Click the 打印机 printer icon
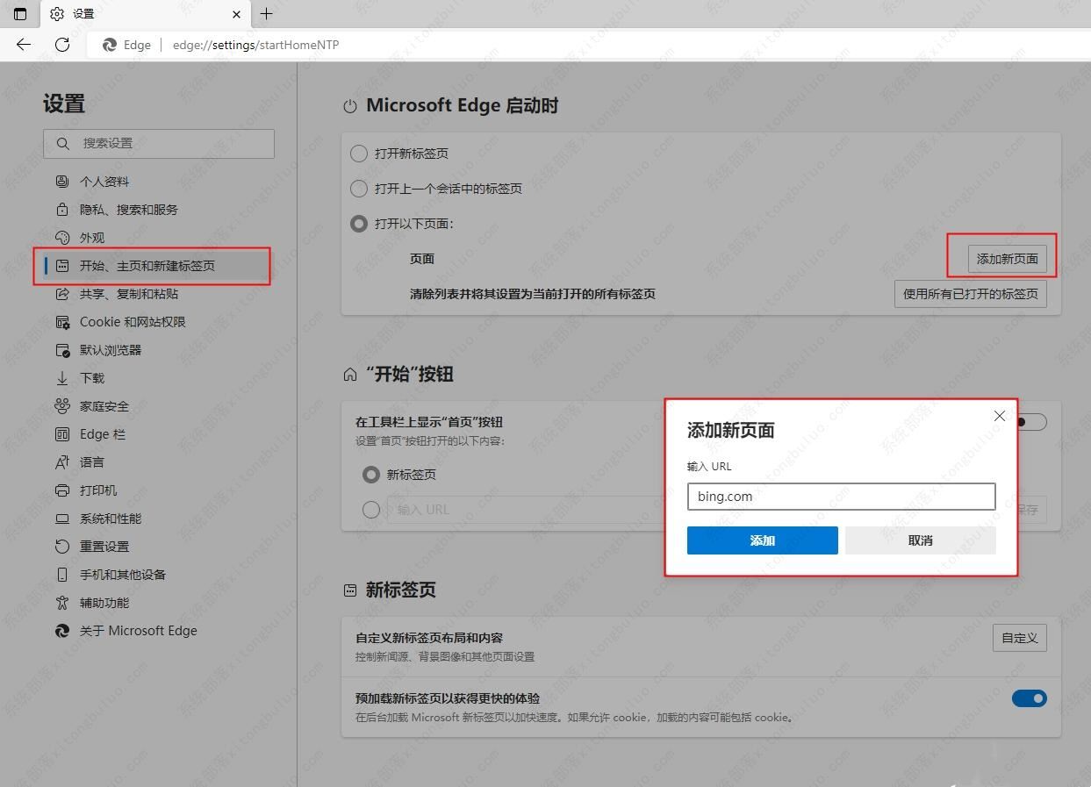Viewport: 1091px width, 787px height. tap(62, 490)
